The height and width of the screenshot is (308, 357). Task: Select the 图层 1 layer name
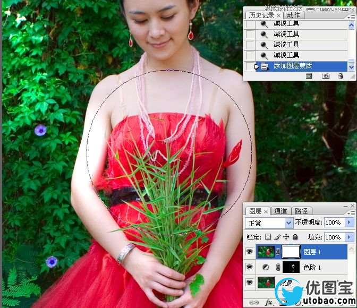click(x=312, y=252)
